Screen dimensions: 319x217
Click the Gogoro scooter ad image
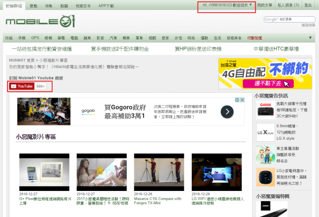44,111
